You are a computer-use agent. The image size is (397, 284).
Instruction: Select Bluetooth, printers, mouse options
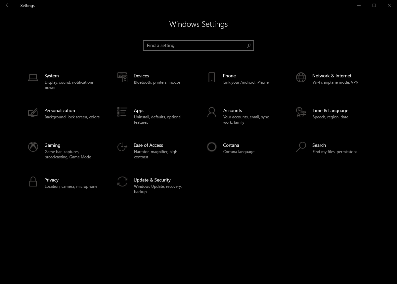(x=157, y=82)
